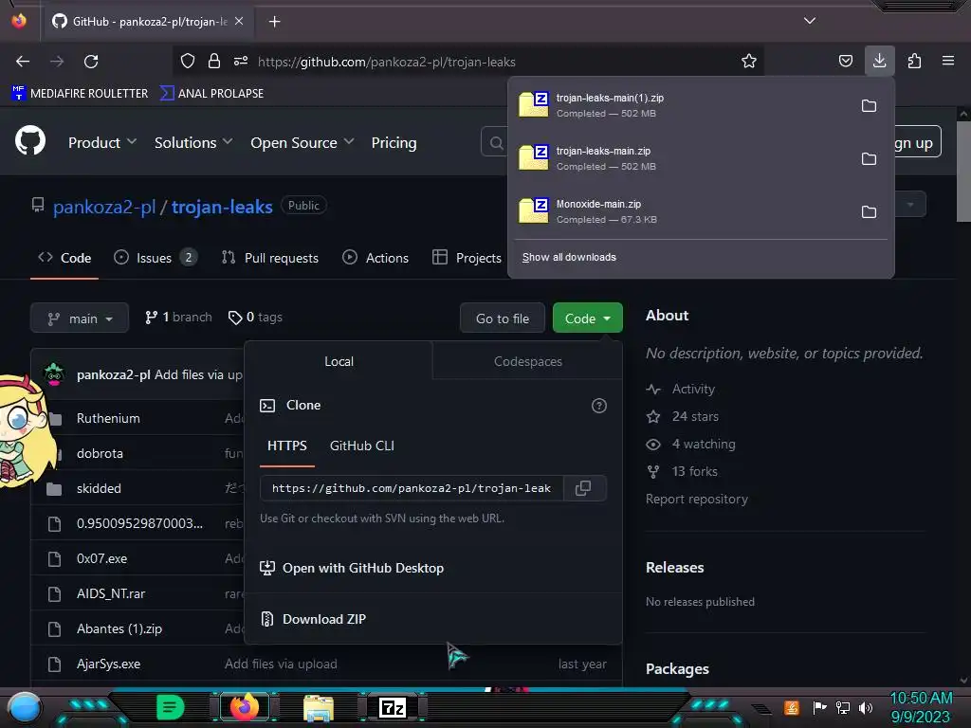This screenshot has width=971, height=728.
Task: Open the Pricing page
Action: tap(394, 142)
